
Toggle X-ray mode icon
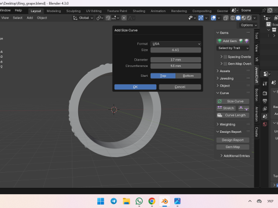pyautogui.click(x=225, y=18)
